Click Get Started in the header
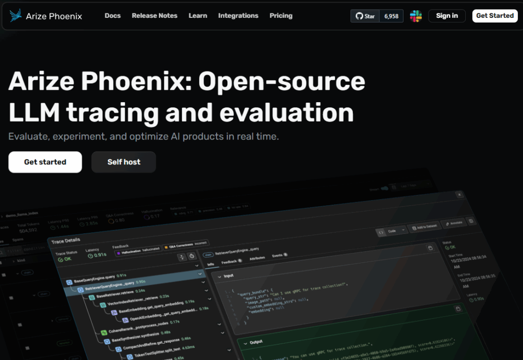This screenshot has width=523, height=360. 495,16
